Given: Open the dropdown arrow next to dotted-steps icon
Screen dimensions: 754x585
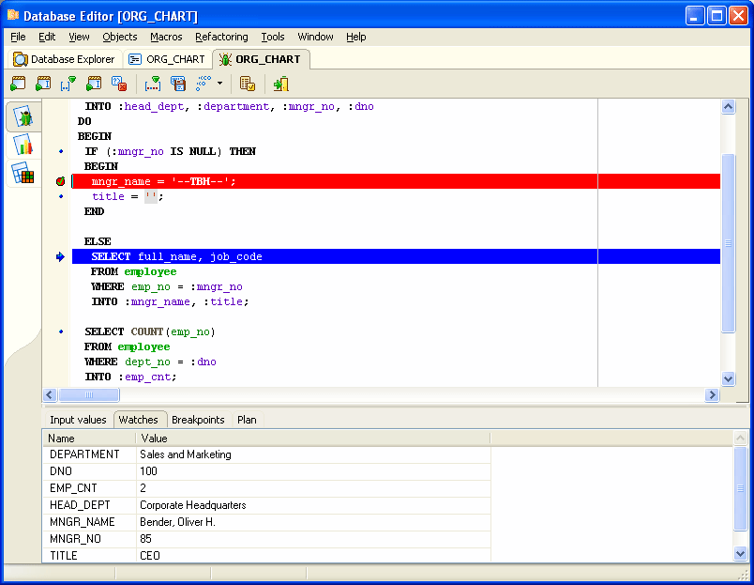Looking at the screenshot, I should [220, 84].
